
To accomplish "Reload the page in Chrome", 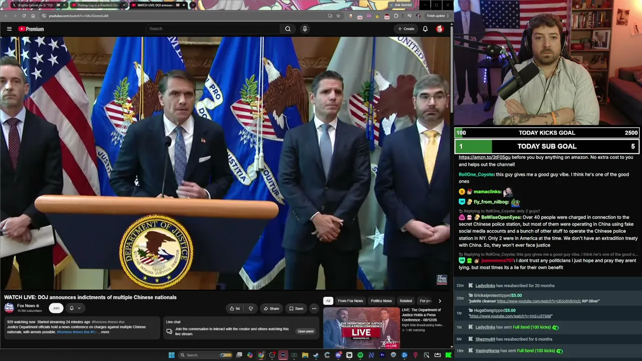I will (x=24, y=16).
